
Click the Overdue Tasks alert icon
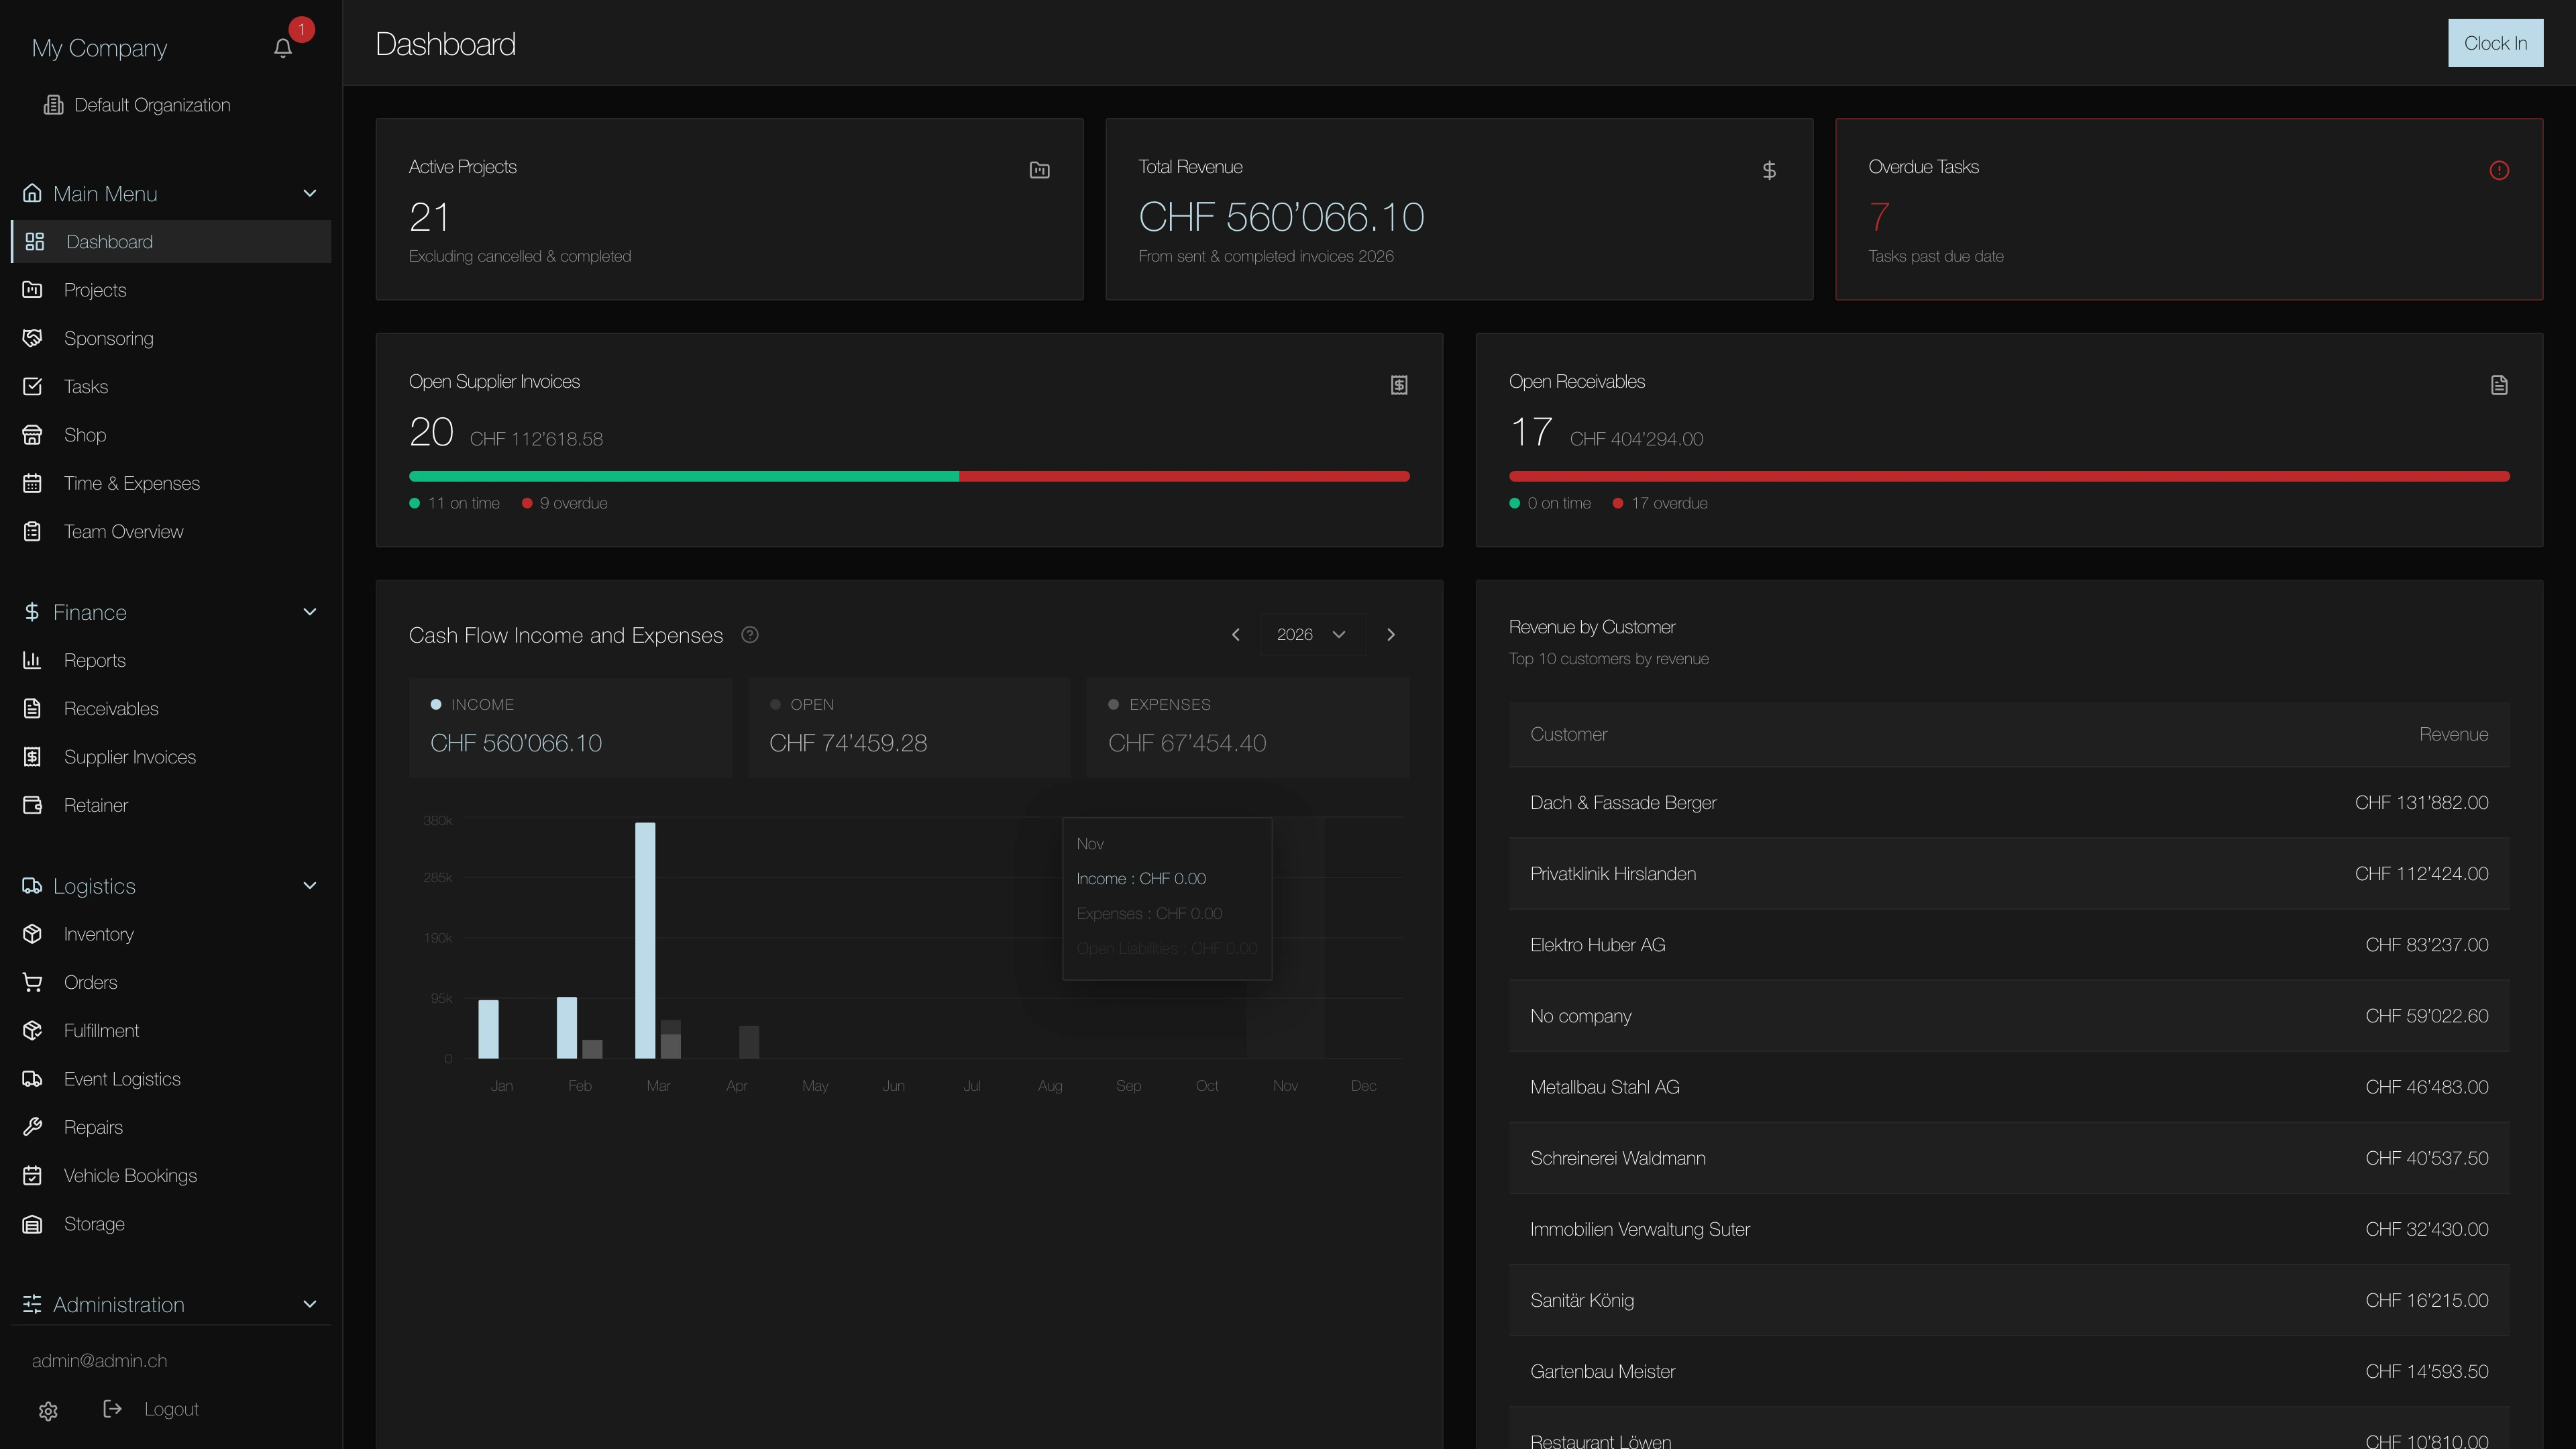2498,170
